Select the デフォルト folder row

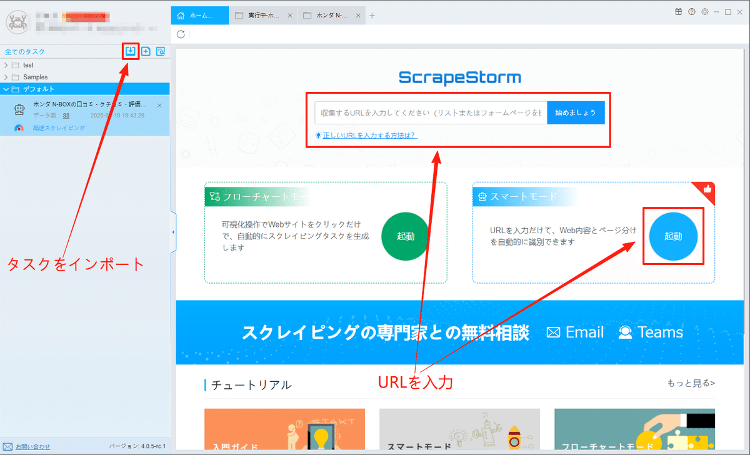pos(85,89)
